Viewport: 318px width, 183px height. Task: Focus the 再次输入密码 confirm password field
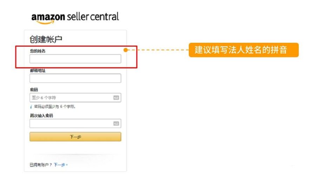pos(70,124)
